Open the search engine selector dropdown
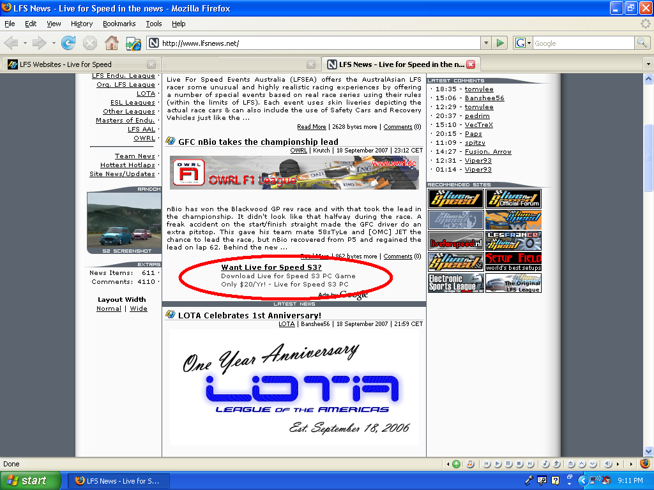The image size is (654, 490). pos(523,43)
